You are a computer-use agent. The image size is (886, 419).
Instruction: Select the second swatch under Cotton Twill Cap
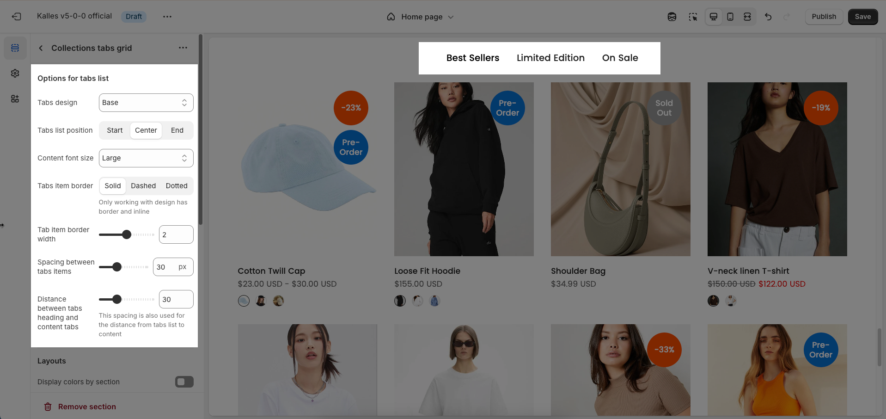click(261, 301)
